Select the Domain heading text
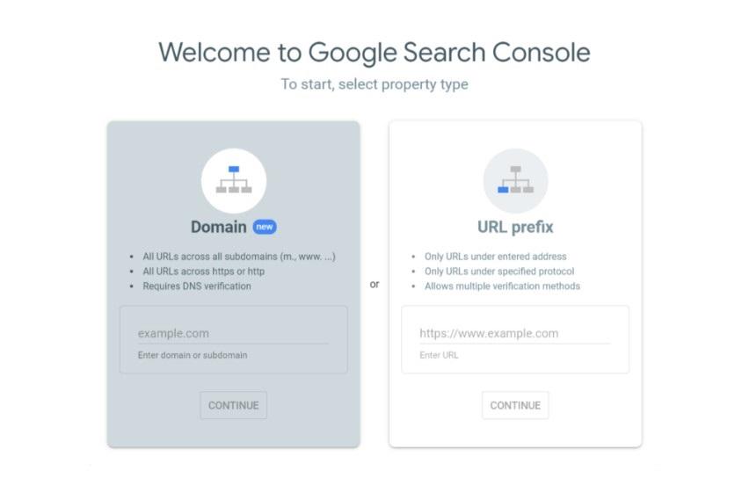The image size is (742, 493). (x=219, y=227)
